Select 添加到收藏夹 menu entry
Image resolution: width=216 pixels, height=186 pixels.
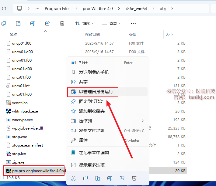point(107,111)
